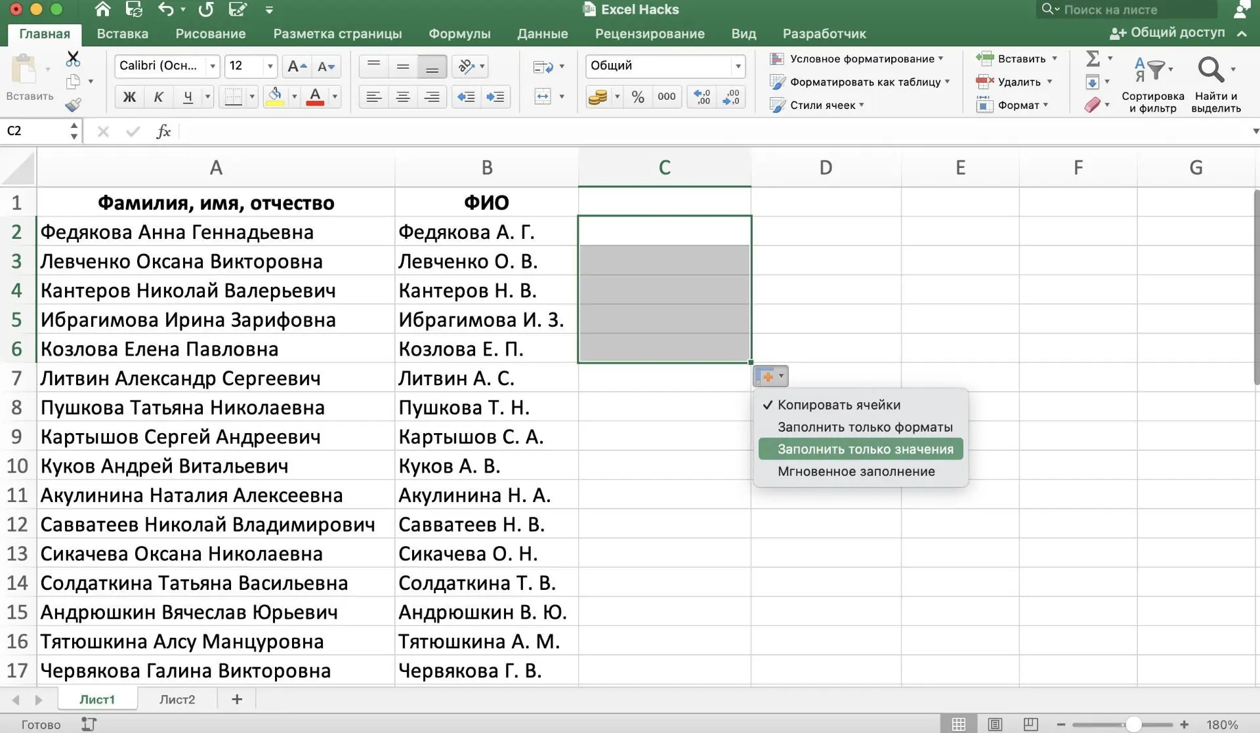The height and width of the screenshot is (733, 1260).
Task: Apply italic formatting with the К icon
Action: click(x=158, y=96)
